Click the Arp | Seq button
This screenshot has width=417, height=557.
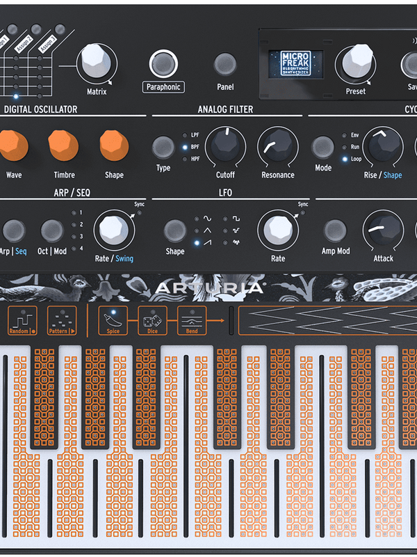[14, 231]
